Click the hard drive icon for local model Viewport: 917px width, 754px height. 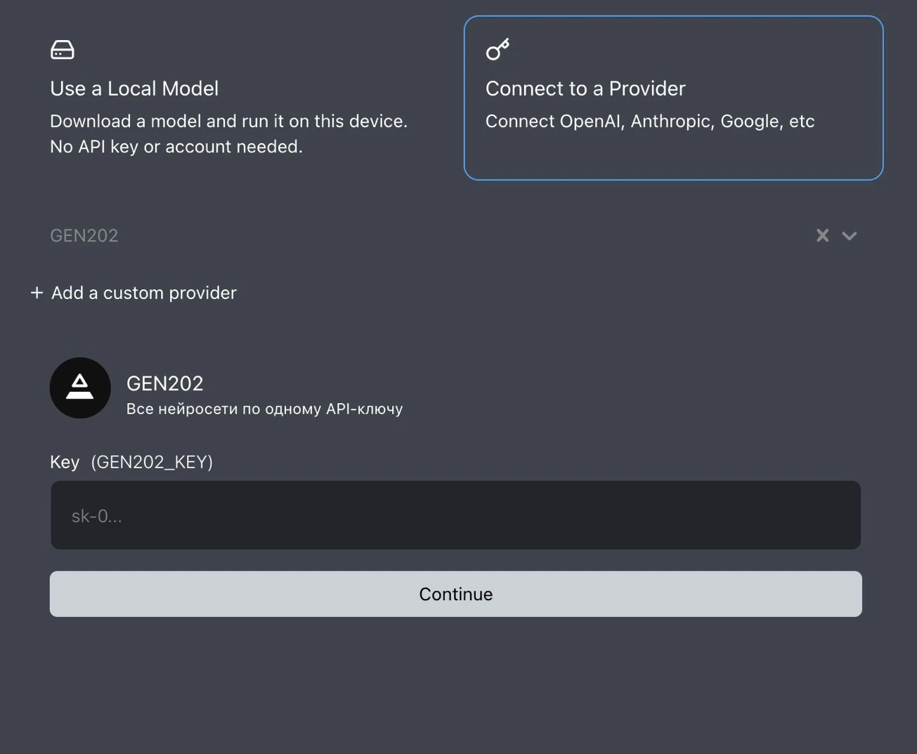[63, 50]
